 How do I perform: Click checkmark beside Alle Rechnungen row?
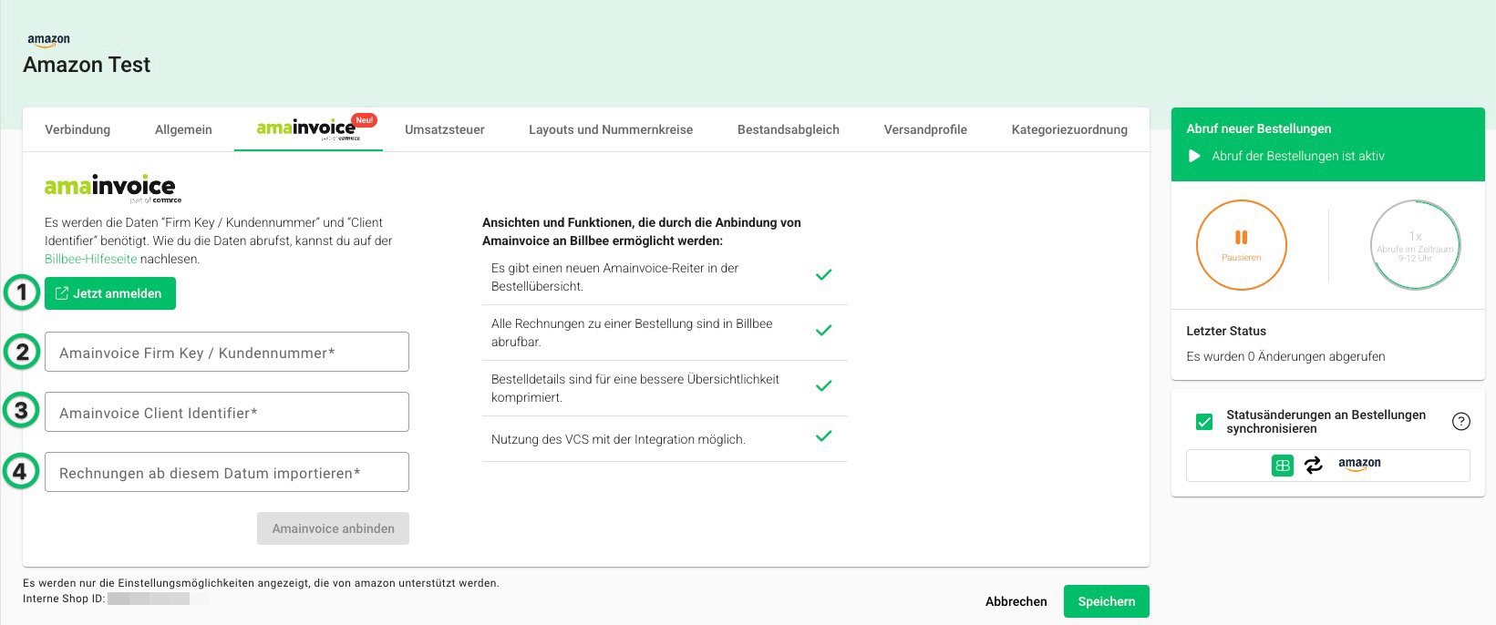[x=824, y=330]
